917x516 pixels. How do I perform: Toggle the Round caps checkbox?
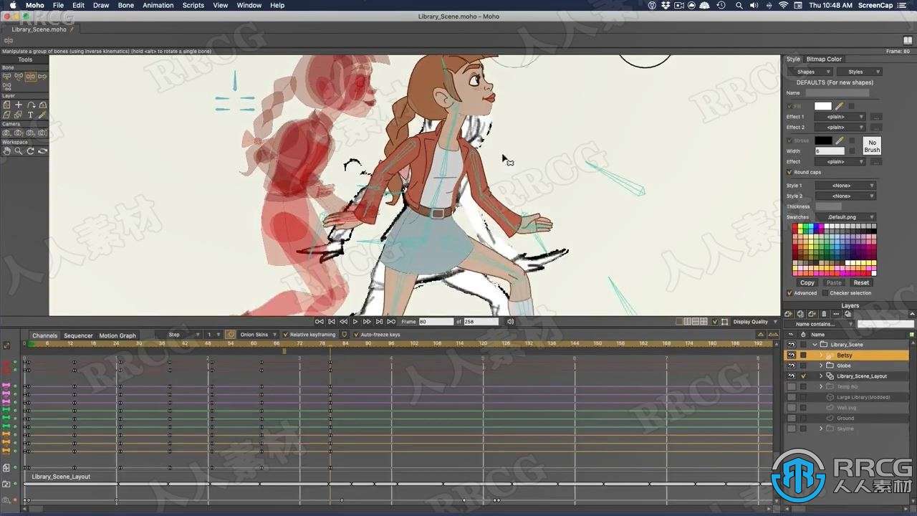tap(789, 172)
